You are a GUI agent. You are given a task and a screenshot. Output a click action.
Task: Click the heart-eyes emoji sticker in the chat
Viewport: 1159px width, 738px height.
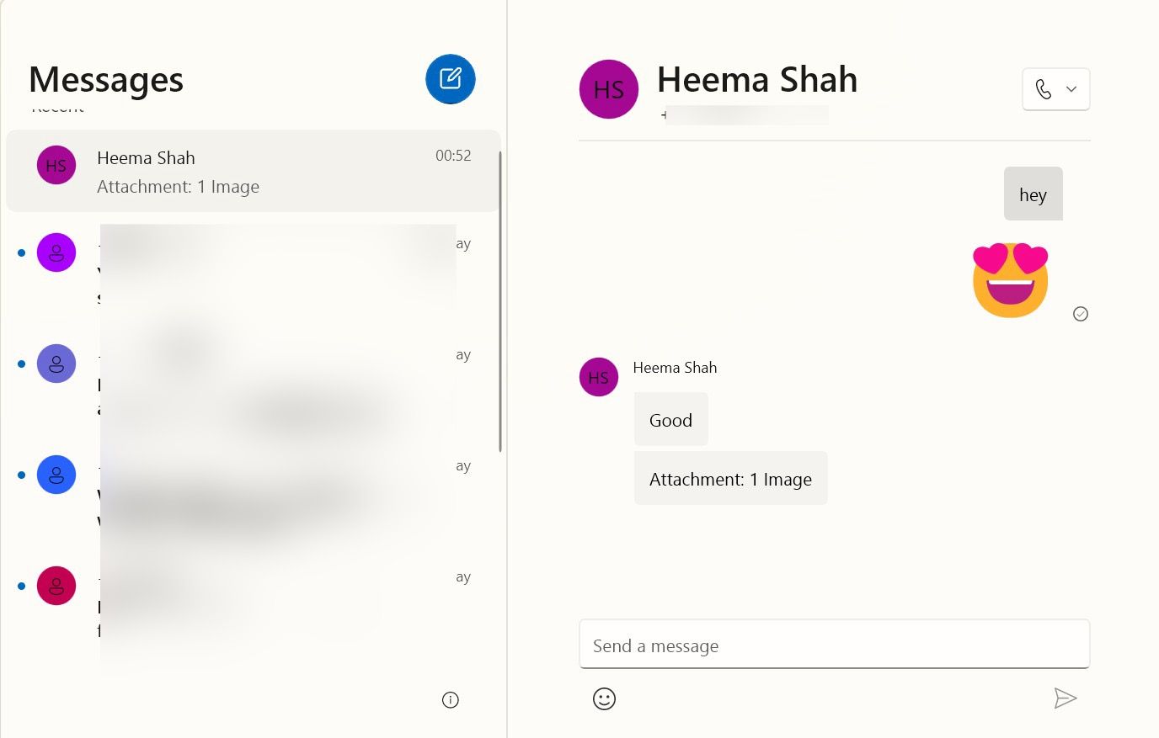pyautogui.click(x=1010, y=278)
